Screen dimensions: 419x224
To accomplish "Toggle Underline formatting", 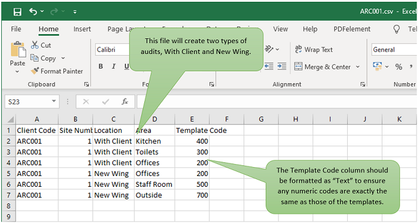I will tap(127, 66).
